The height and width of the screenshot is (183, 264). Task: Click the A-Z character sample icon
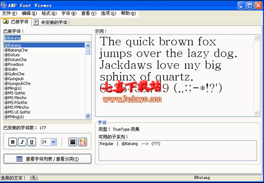[83, 142]
